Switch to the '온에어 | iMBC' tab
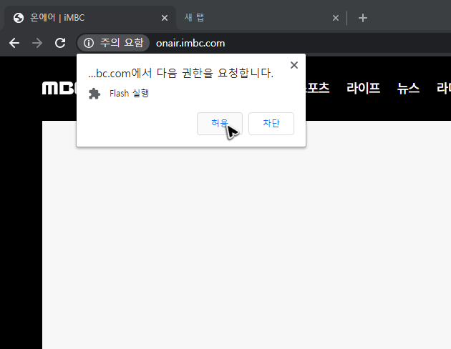451x349 pixels. click(89, 18)
